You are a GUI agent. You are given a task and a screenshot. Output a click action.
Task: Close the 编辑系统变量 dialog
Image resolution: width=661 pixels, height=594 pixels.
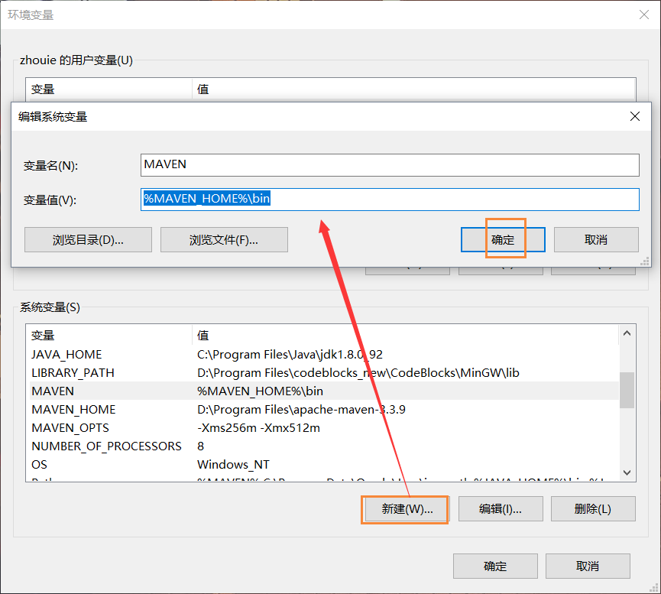(635, 116)
